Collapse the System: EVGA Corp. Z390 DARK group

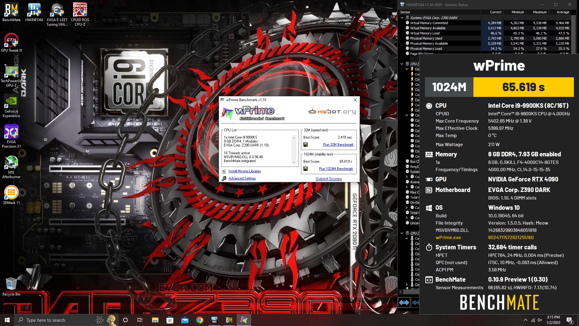click(402, 18)
